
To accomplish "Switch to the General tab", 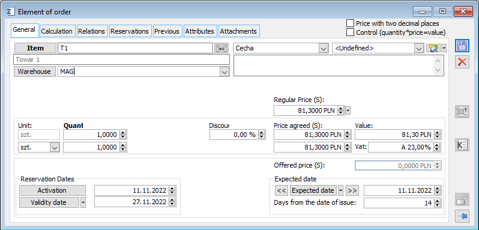I will [x=24, y=30].
